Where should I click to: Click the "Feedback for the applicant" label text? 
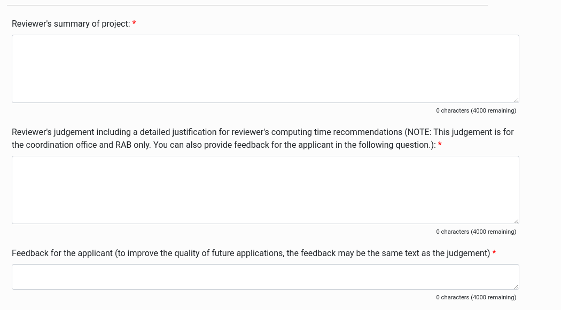click(x=63, y=253)
